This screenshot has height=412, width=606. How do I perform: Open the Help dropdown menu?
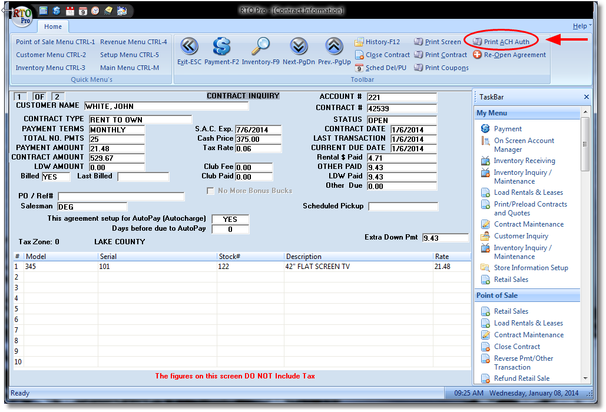pyautogui.click(x=582, y=26)
